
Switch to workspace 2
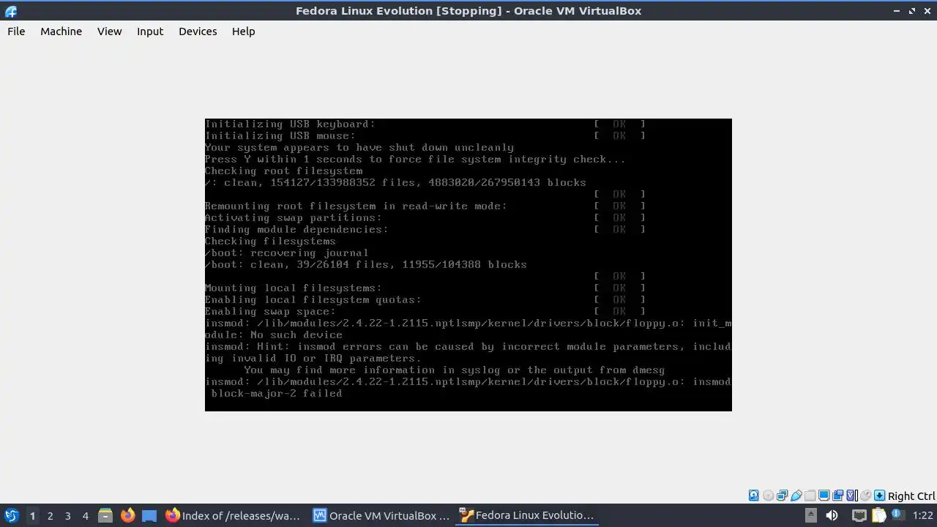[x=50, y=515]
